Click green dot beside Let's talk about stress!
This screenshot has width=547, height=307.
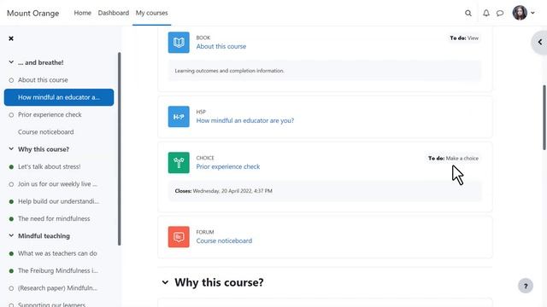(x=11, y=167)
